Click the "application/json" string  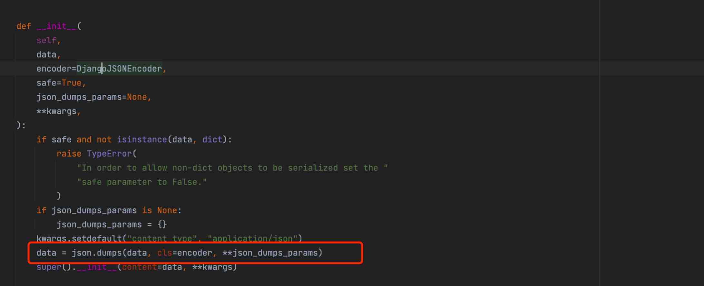click(252, 239)
